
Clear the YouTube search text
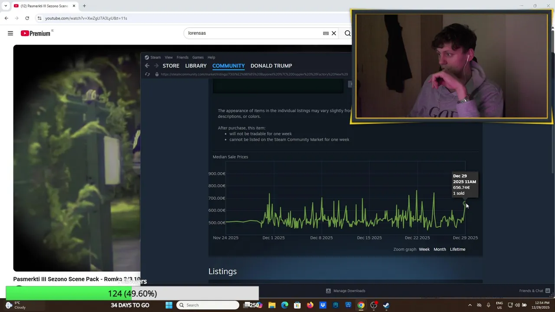click(x=334, y=33)
